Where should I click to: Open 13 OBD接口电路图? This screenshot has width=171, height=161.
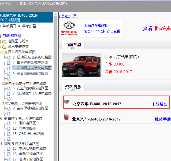(x=28, y=134)
